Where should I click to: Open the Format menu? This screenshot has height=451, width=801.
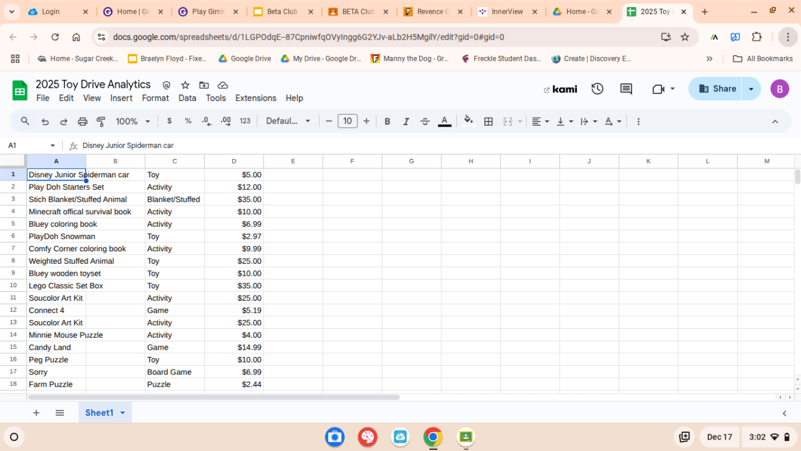(155, 98)
